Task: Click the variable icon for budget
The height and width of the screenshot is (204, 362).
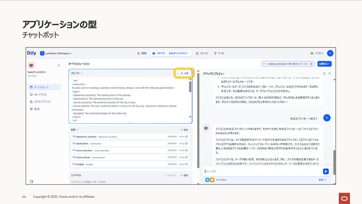Action: (x=74, y=164)
